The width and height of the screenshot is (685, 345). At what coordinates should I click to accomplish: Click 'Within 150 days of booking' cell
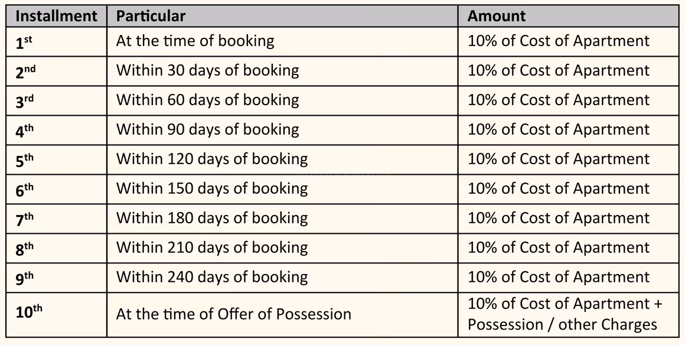pos(282,189)
